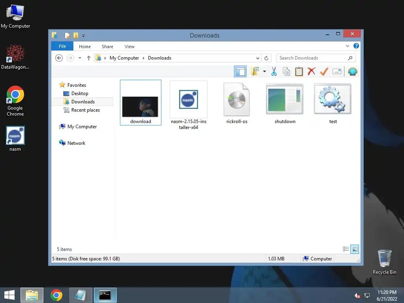Go up one folder level
The height and width of the screenshot is (303, 404).
(x=89, y=58)
